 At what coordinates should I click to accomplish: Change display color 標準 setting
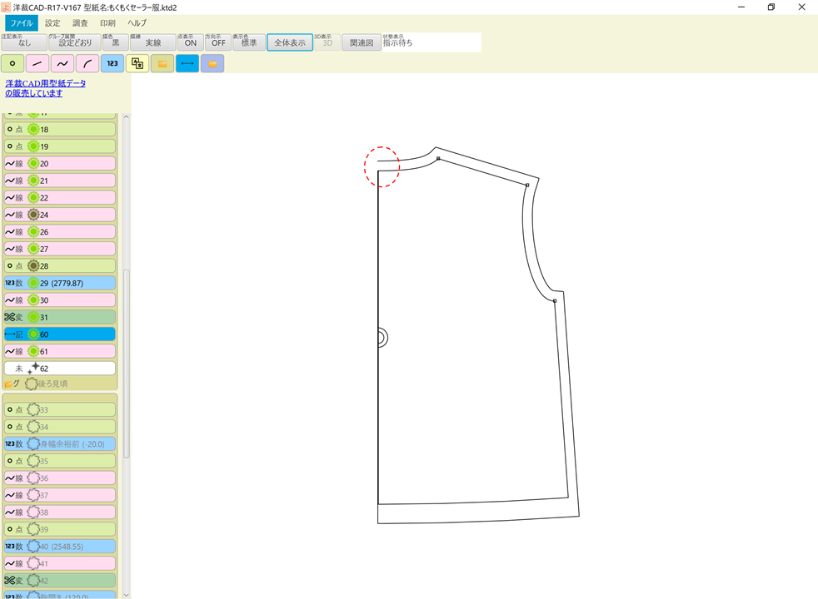click(x=249, y=42)
